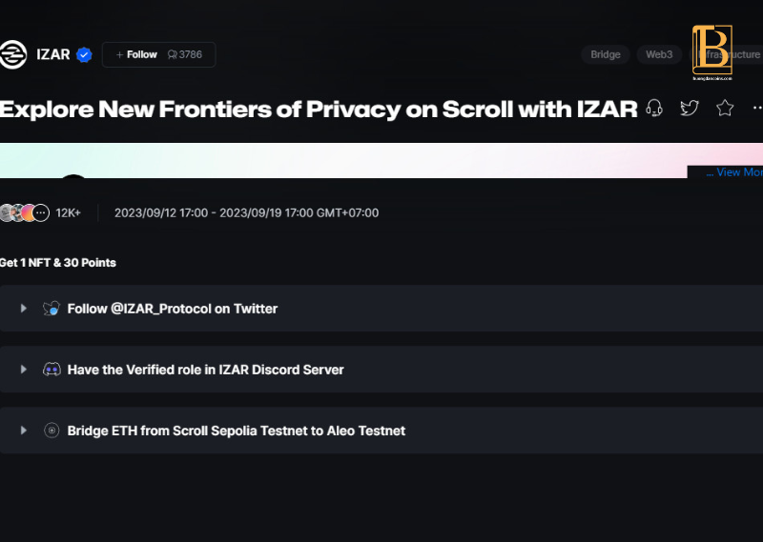
Task: Click the IZAR space name
Action: point(53,54)
